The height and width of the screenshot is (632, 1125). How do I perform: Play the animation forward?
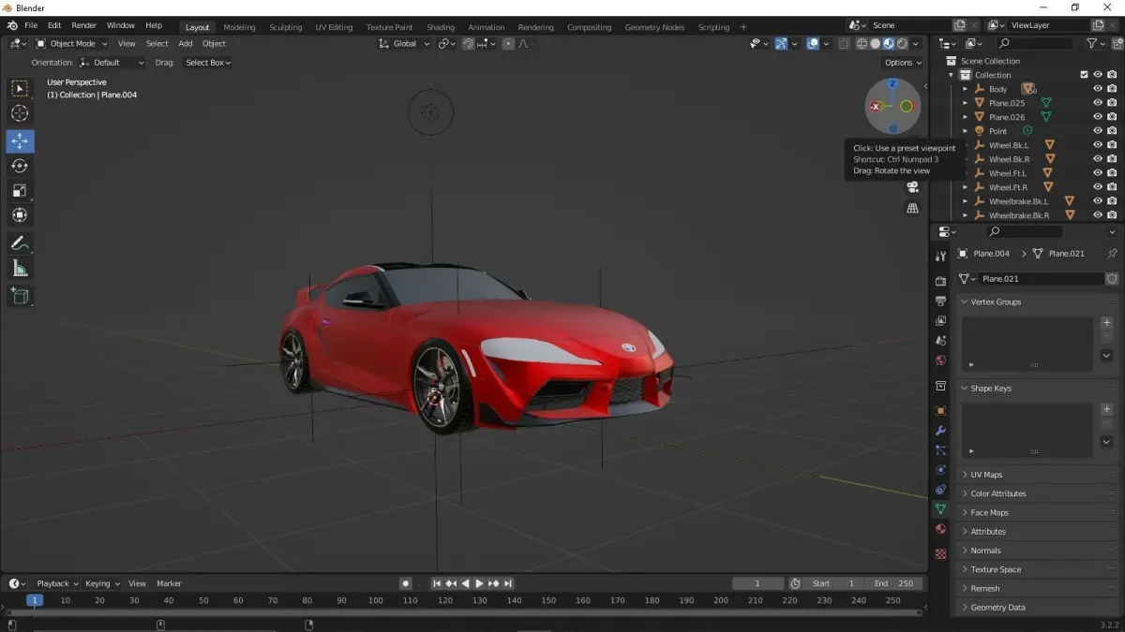click(479, 583)
